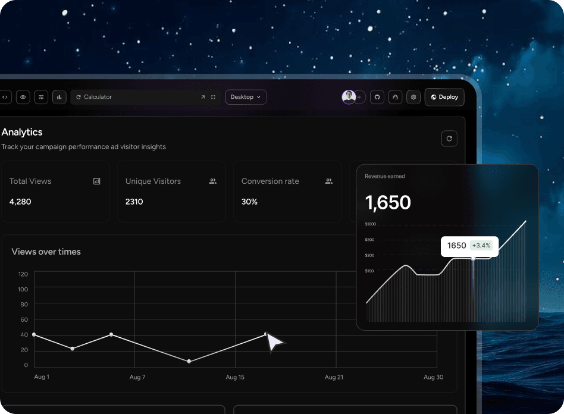The width and height of the screenshot is (564, 414).
Task: Click the user avatar
Action: point(349,97)
